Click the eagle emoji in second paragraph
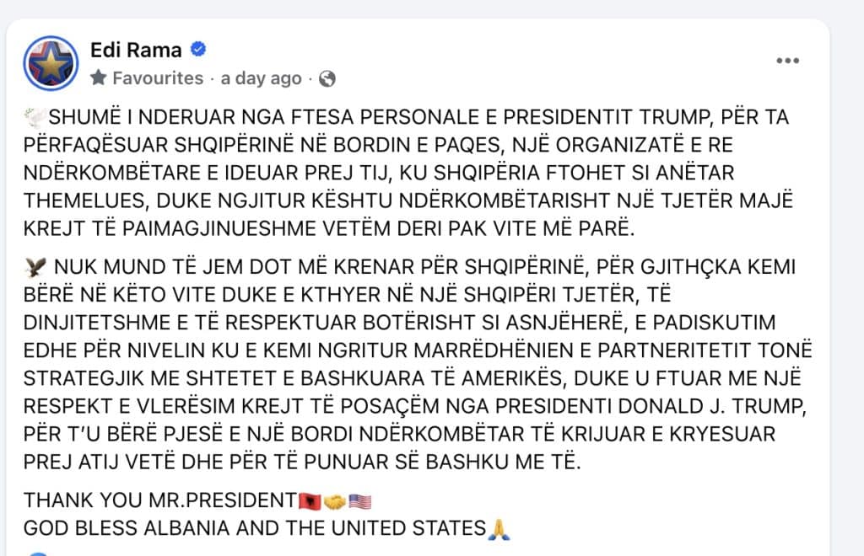 (x=34, y=268)
